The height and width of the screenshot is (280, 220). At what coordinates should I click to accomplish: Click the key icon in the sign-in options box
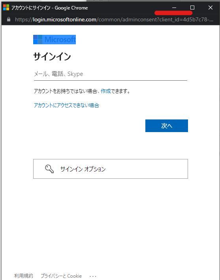[49, 169]
